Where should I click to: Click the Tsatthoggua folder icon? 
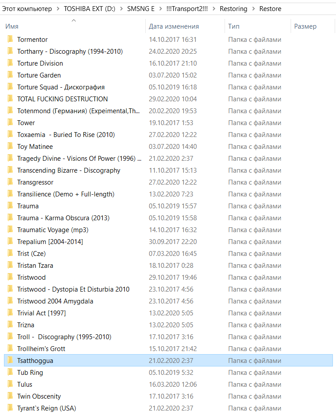tap(10, 360)
